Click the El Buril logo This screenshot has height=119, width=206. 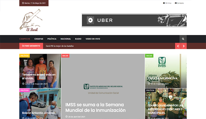(x=31, y=20)
